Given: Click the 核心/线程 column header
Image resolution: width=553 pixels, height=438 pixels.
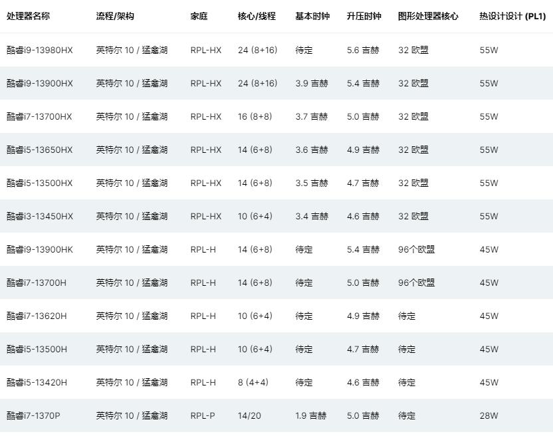Looking at the screenshot, I should coord(257,16).
